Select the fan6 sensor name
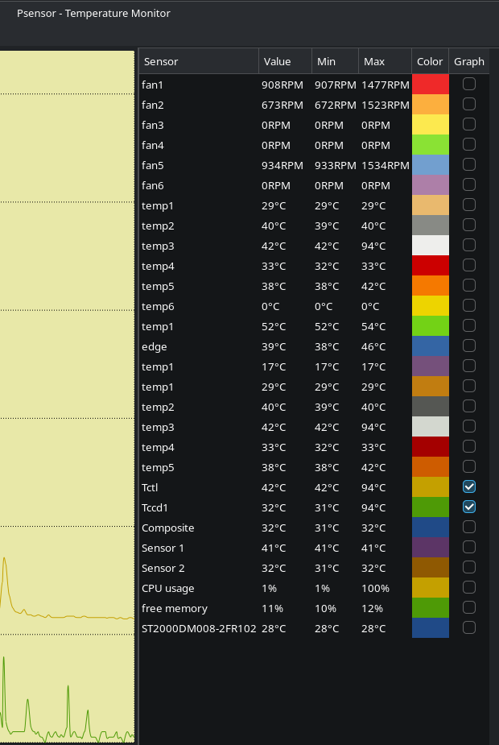499x745 pixels. [x=152, y=185]
